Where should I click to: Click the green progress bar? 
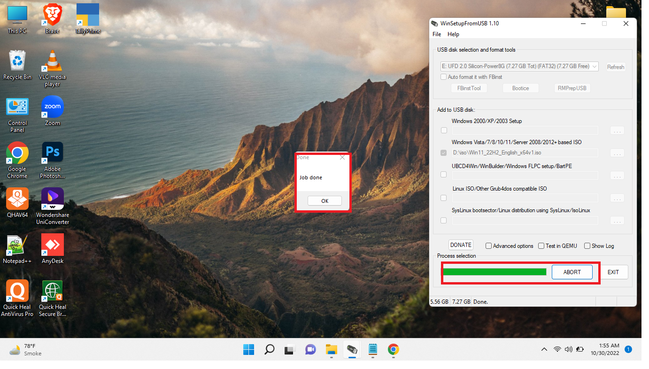pos(494,272)
